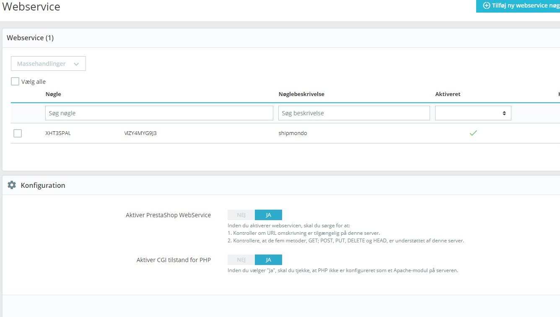Set Aktiver PrestaShop WebService to JA
Viewport: 560px width, 317px height.
point(268,215)
